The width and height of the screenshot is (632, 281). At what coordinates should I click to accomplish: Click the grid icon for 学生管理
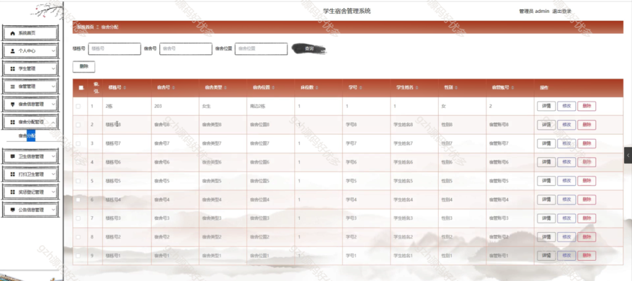[12, 69]
